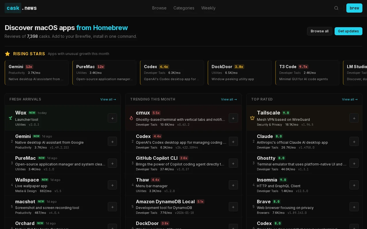
Task: Open View all for Trending This Month
Action: pos(229,99)
